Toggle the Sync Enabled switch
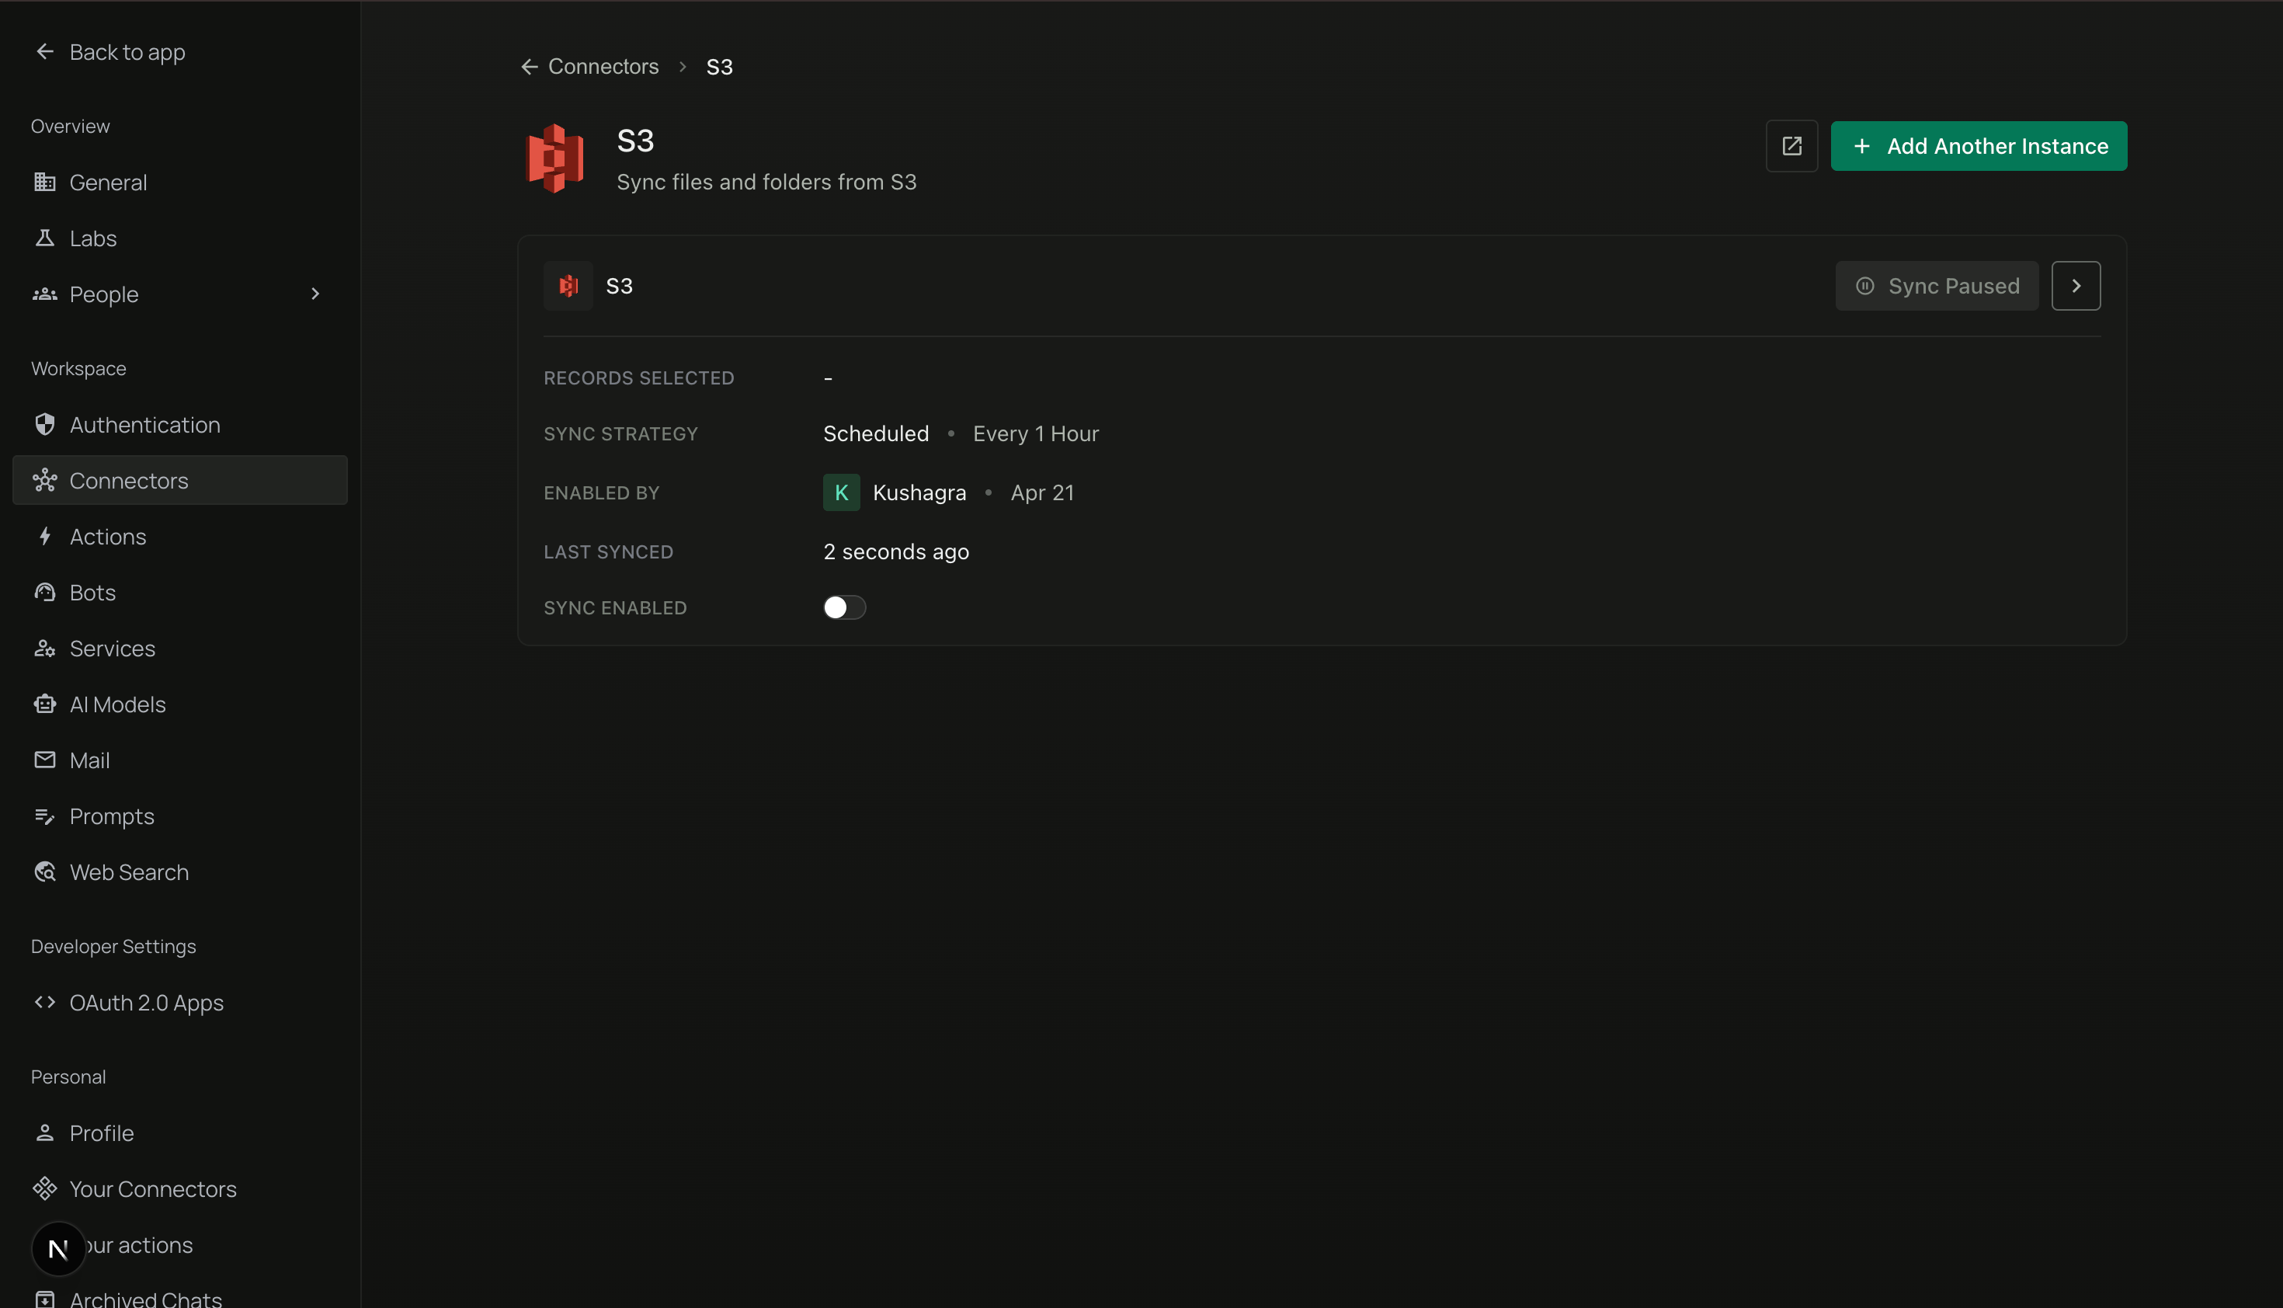The image size is (2283, 1308). click(x=844, y=607)
